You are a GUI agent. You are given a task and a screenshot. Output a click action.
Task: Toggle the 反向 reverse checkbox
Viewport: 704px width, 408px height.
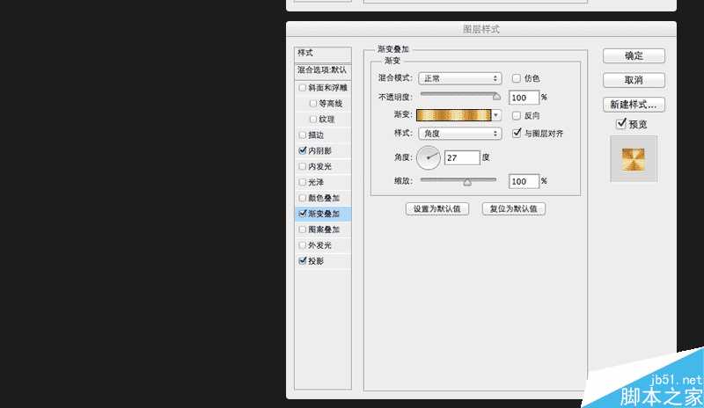click(x=517, y=115)
